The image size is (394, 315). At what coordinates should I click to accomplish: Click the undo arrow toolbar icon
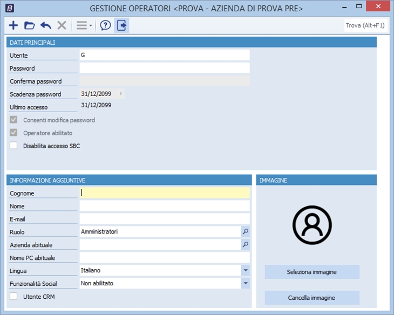46,25
